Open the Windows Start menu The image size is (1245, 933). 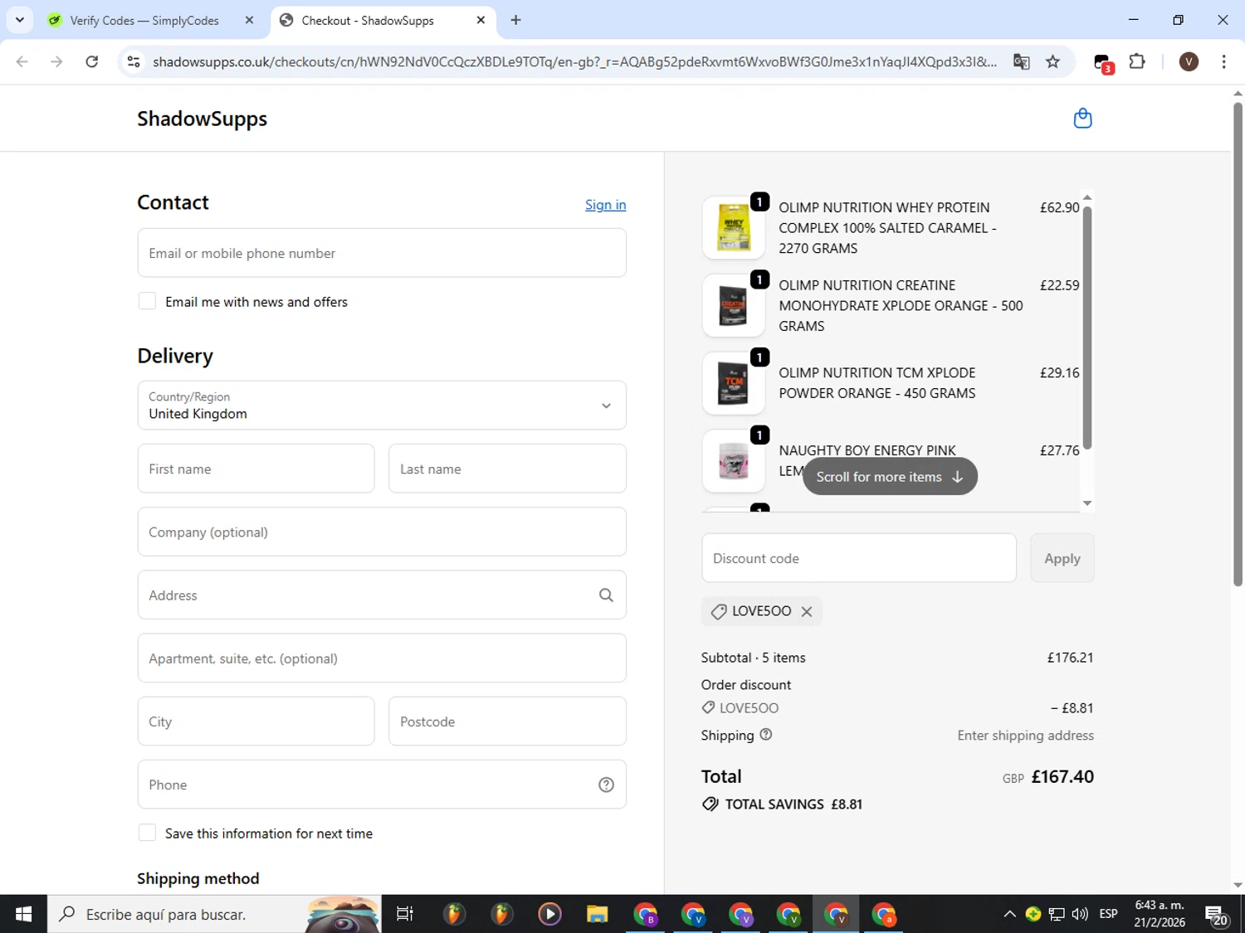[x=23, y=914]
